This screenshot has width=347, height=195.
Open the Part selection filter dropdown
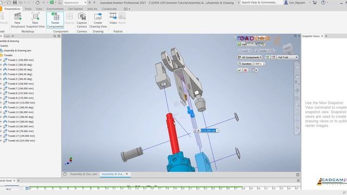(x=247, y=44)
